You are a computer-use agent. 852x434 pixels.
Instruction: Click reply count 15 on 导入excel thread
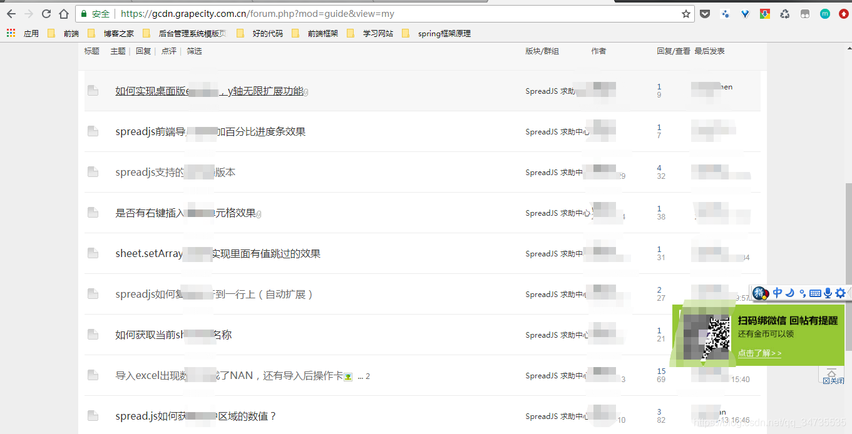661,371
